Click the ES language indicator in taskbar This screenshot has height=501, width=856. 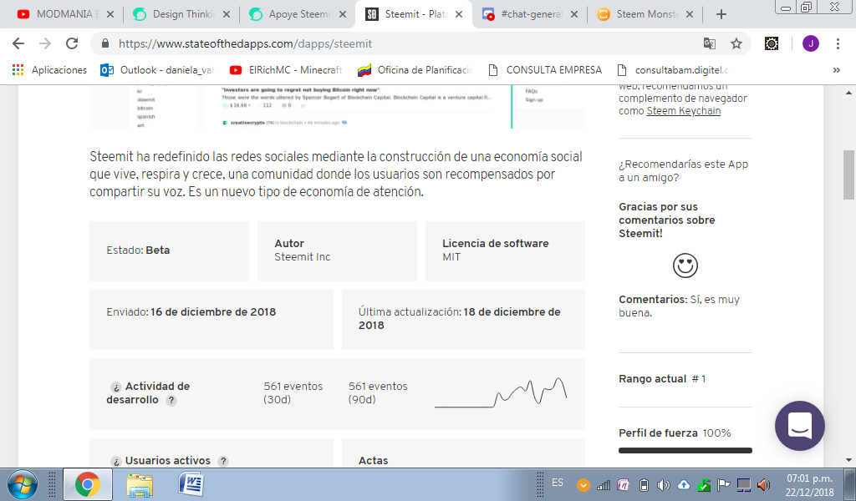point(558,483)
